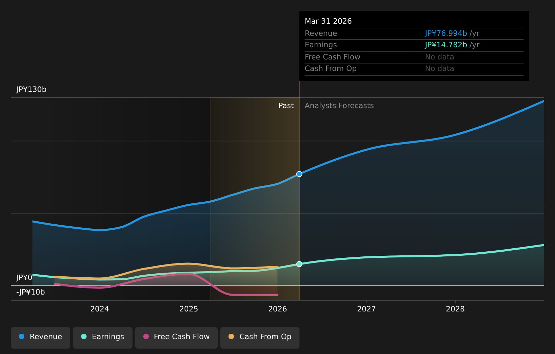The width and height of the screenshot is (555, 354).
Task: Click the JP¥0 y-axis label
Action: click(x=24, y=278)
